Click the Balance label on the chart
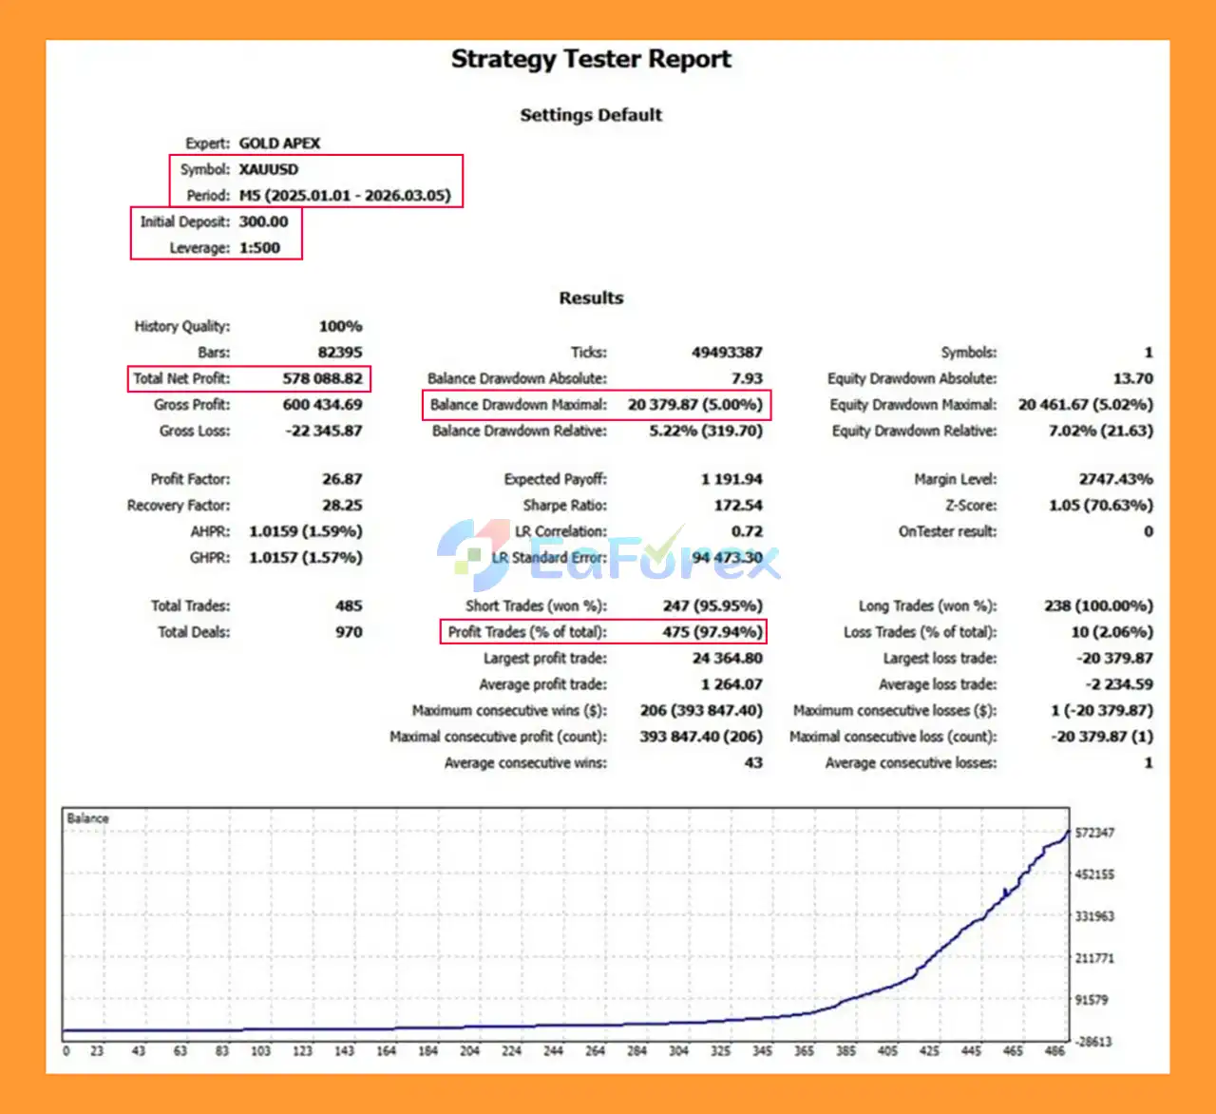 [87, 818]
